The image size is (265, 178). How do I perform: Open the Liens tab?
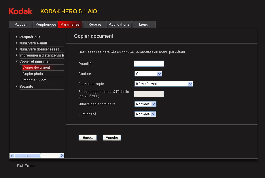click(143, 25)
